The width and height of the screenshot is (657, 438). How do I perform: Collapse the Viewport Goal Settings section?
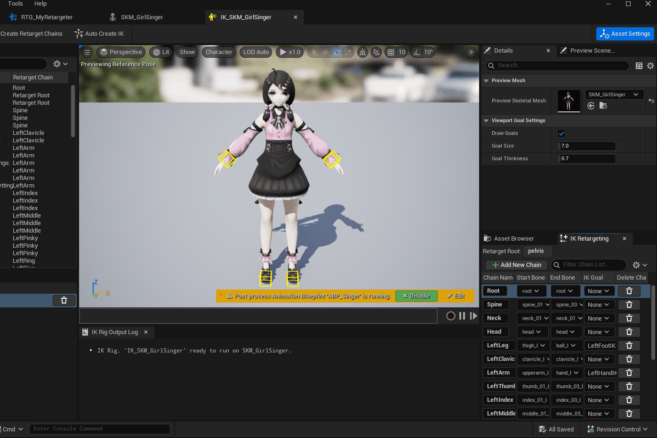486,121
